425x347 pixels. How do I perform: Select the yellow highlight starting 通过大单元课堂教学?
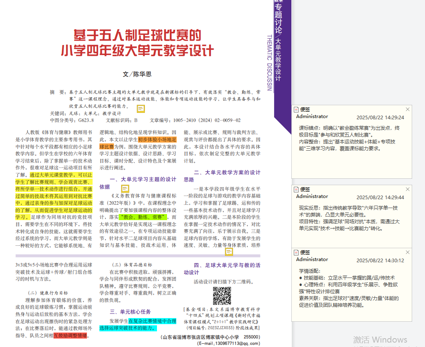tap(54, 196)
